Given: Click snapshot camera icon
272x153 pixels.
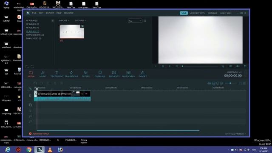Looking at the screenshot, I should tap(230, 66).
